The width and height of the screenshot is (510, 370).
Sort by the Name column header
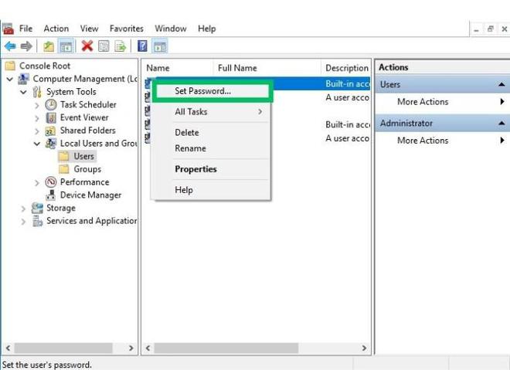point(178,68)
